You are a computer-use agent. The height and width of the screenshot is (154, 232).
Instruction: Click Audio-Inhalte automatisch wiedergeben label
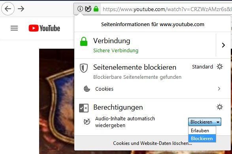click(x=125, y=122)
